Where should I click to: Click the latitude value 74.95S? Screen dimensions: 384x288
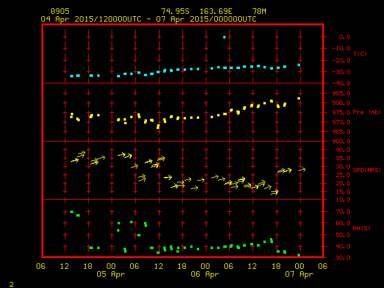point(175,11)
